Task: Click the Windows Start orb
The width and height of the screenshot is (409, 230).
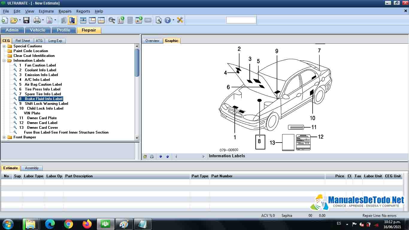Action: pos(7,224)
